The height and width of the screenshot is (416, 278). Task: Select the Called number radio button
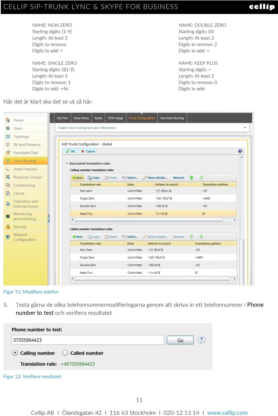(x=65, y=353)
